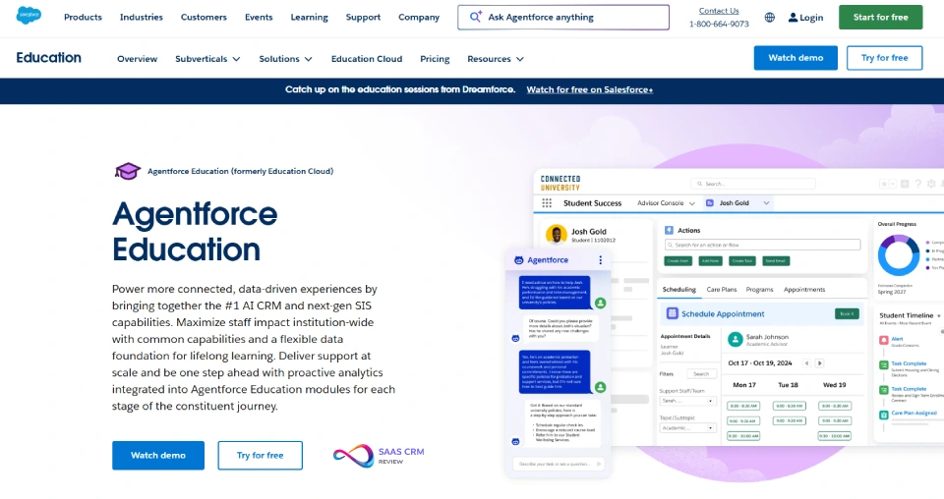
Task: Click the Schedule Appointment calendar icon
Action: [673, 314]
